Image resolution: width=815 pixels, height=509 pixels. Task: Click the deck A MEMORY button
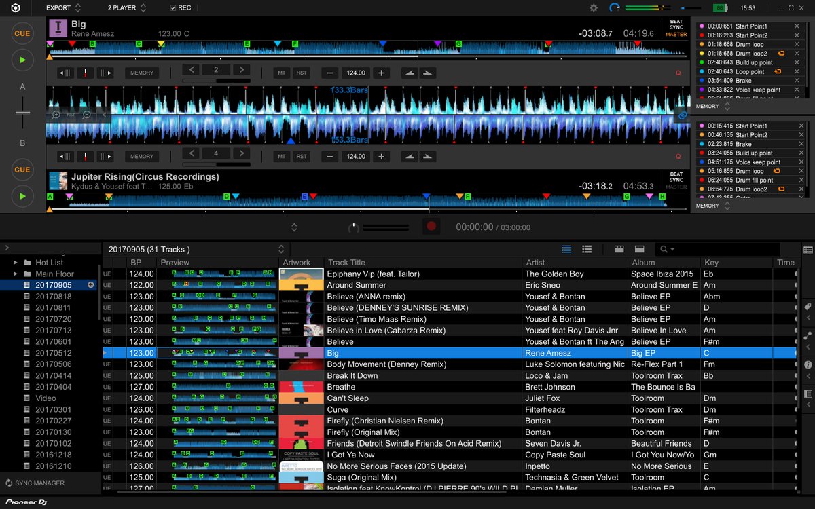click(142, 73)
